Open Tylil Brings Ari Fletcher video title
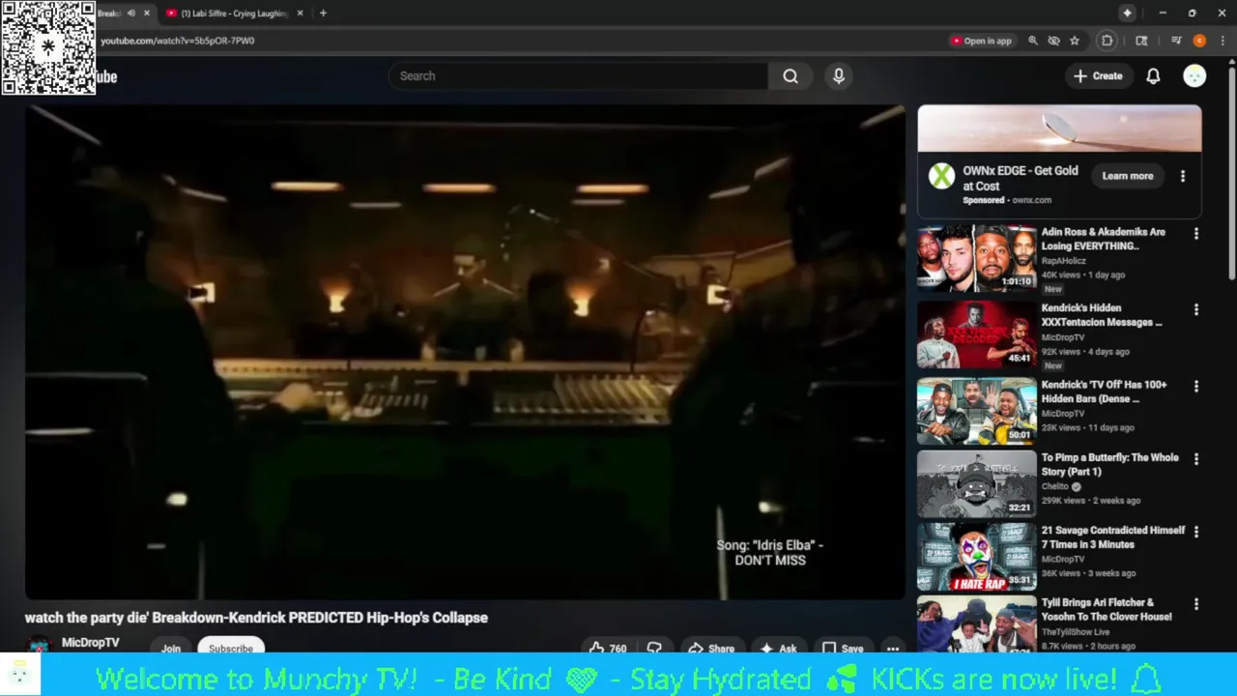Image resolution: width=1237 pixels, height=696 pixels. pos(1107,610)
